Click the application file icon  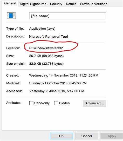11,16
